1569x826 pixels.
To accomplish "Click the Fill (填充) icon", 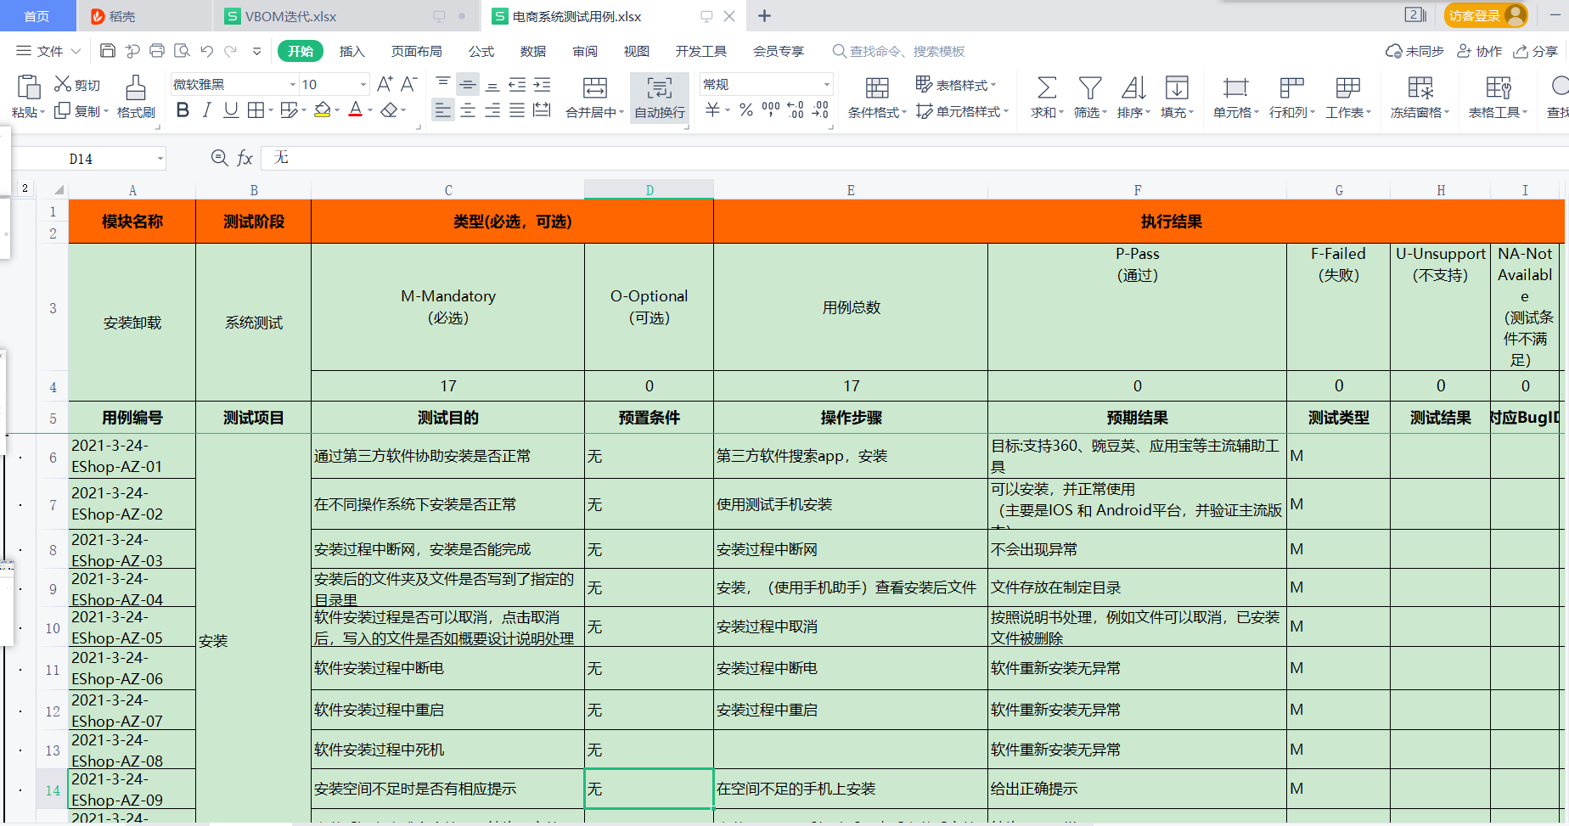I will (x=1177, y=87).
